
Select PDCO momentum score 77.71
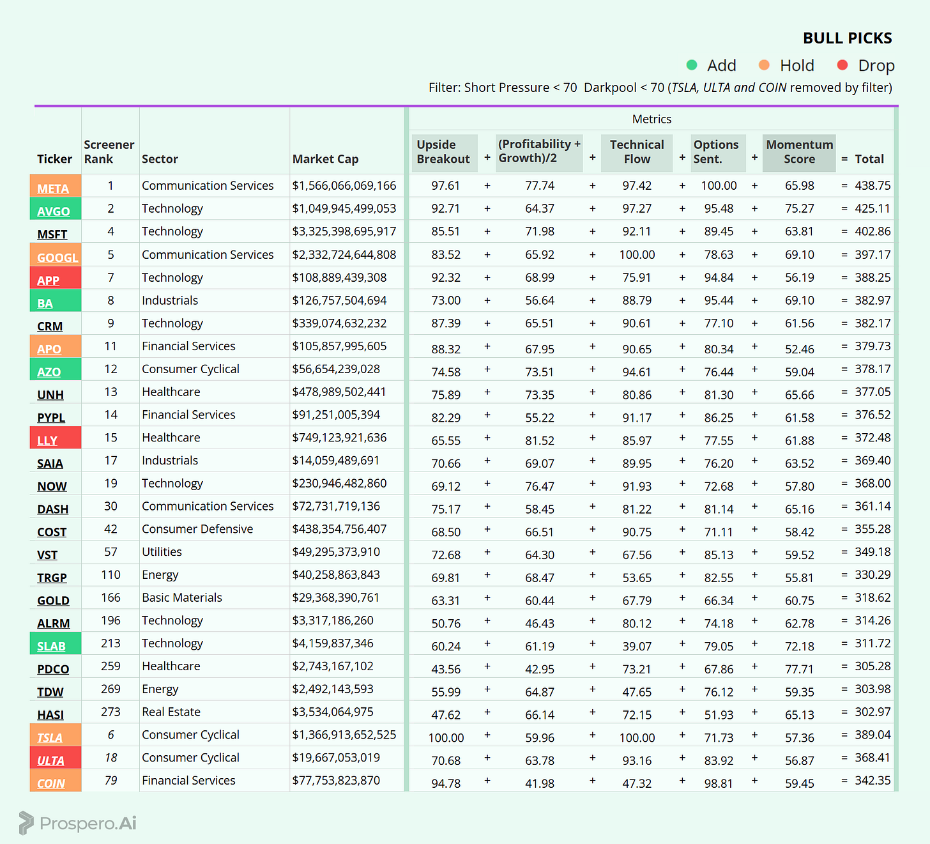tap(800, 670)
